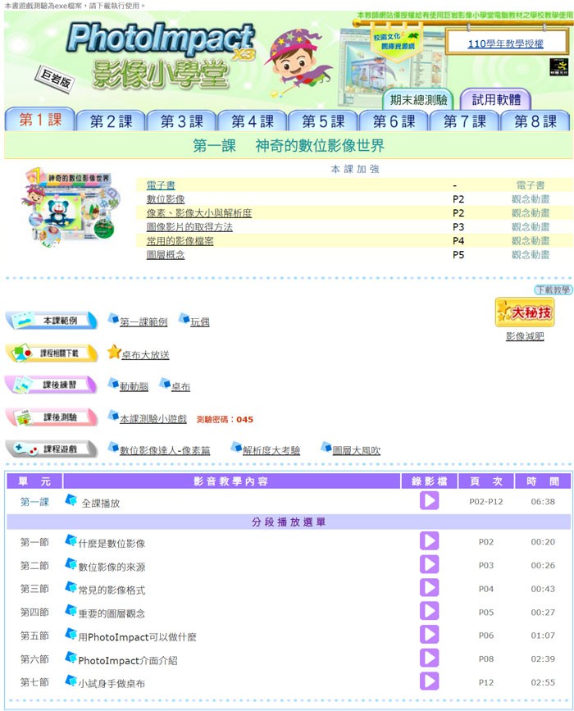Play recording for 重要的圖層觀念
574x711 pixels.
pyautogui.click(x=429, y=612)
